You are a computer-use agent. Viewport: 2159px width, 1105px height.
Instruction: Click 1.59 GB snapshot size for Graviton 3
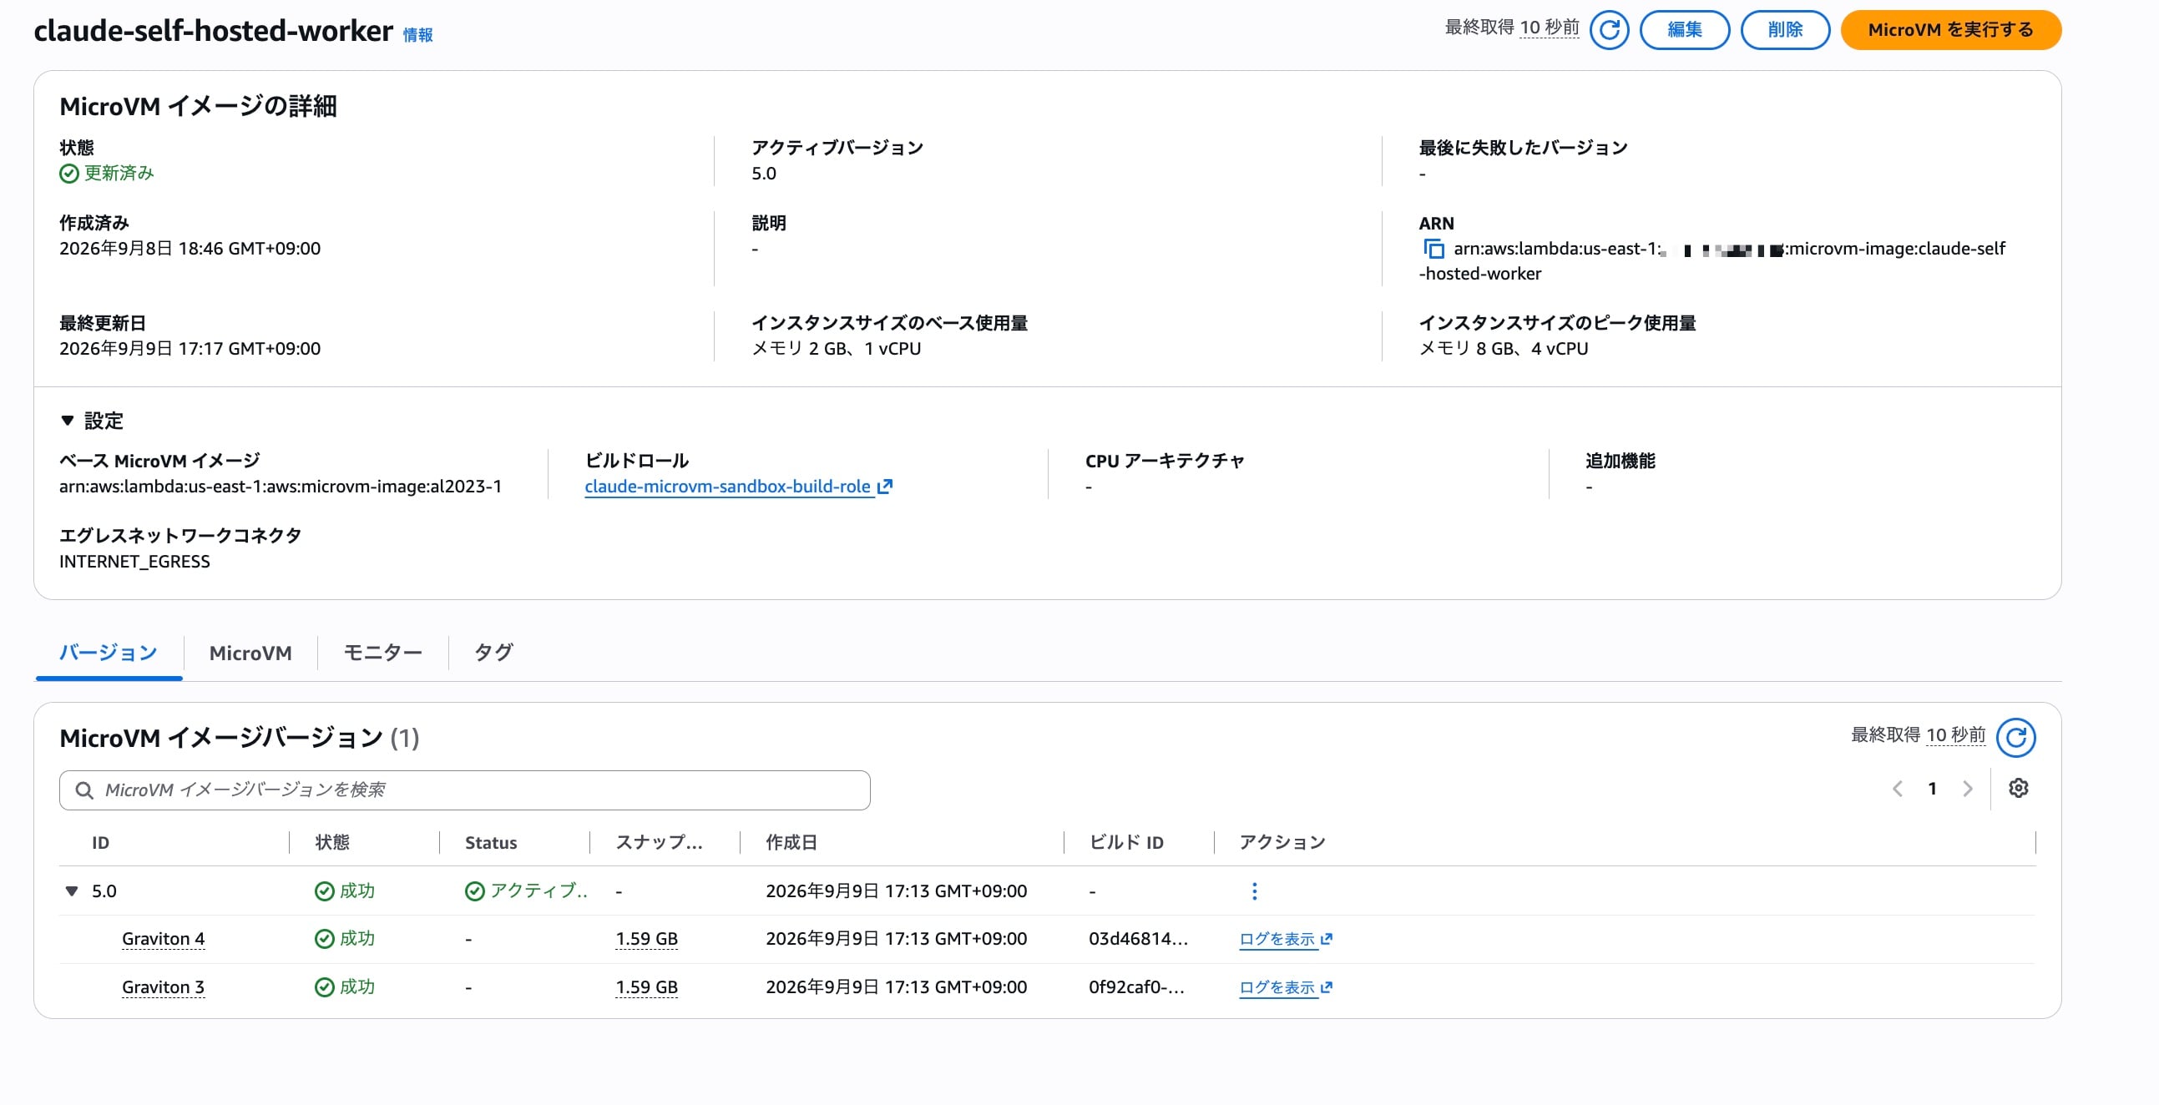pyautogui.click(x=646, y=987)
